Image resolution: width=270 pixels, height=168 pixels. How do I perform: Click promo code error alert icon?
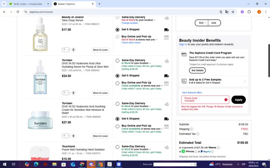(226, 100)
